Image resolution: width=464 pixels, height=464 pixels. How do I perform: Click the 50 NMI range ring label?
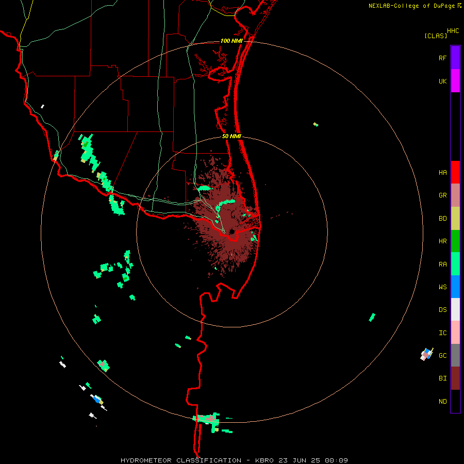click(x=231, y=136)
